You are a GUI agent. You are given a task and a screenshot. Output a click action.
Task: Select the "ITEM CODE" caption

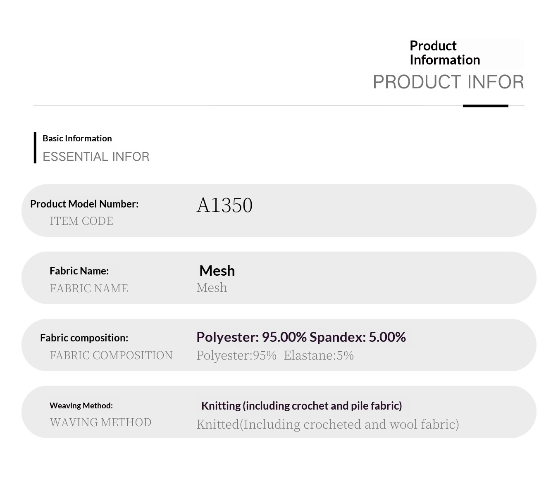81,221
